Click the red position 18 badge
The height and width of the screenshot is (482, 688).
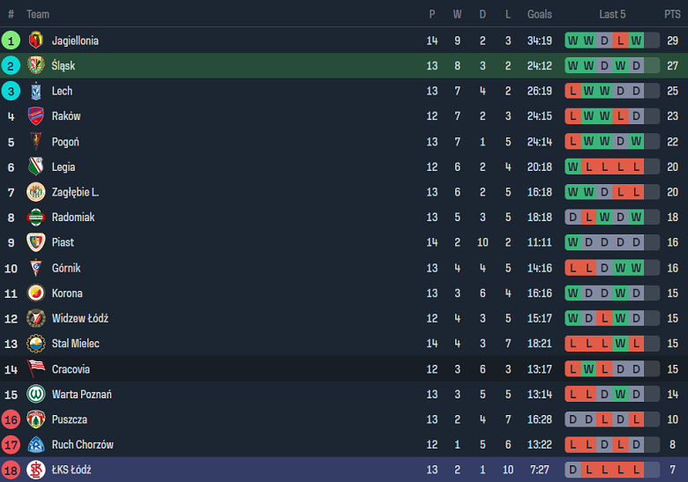pyautogui.click(x=11, y=470)
